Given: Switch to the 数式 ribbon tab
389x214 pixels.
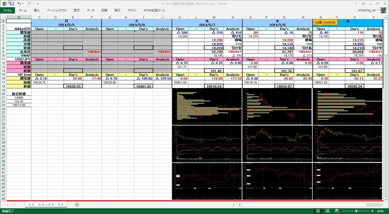Looking at the screenshot, I should click(x=77, y=10).
